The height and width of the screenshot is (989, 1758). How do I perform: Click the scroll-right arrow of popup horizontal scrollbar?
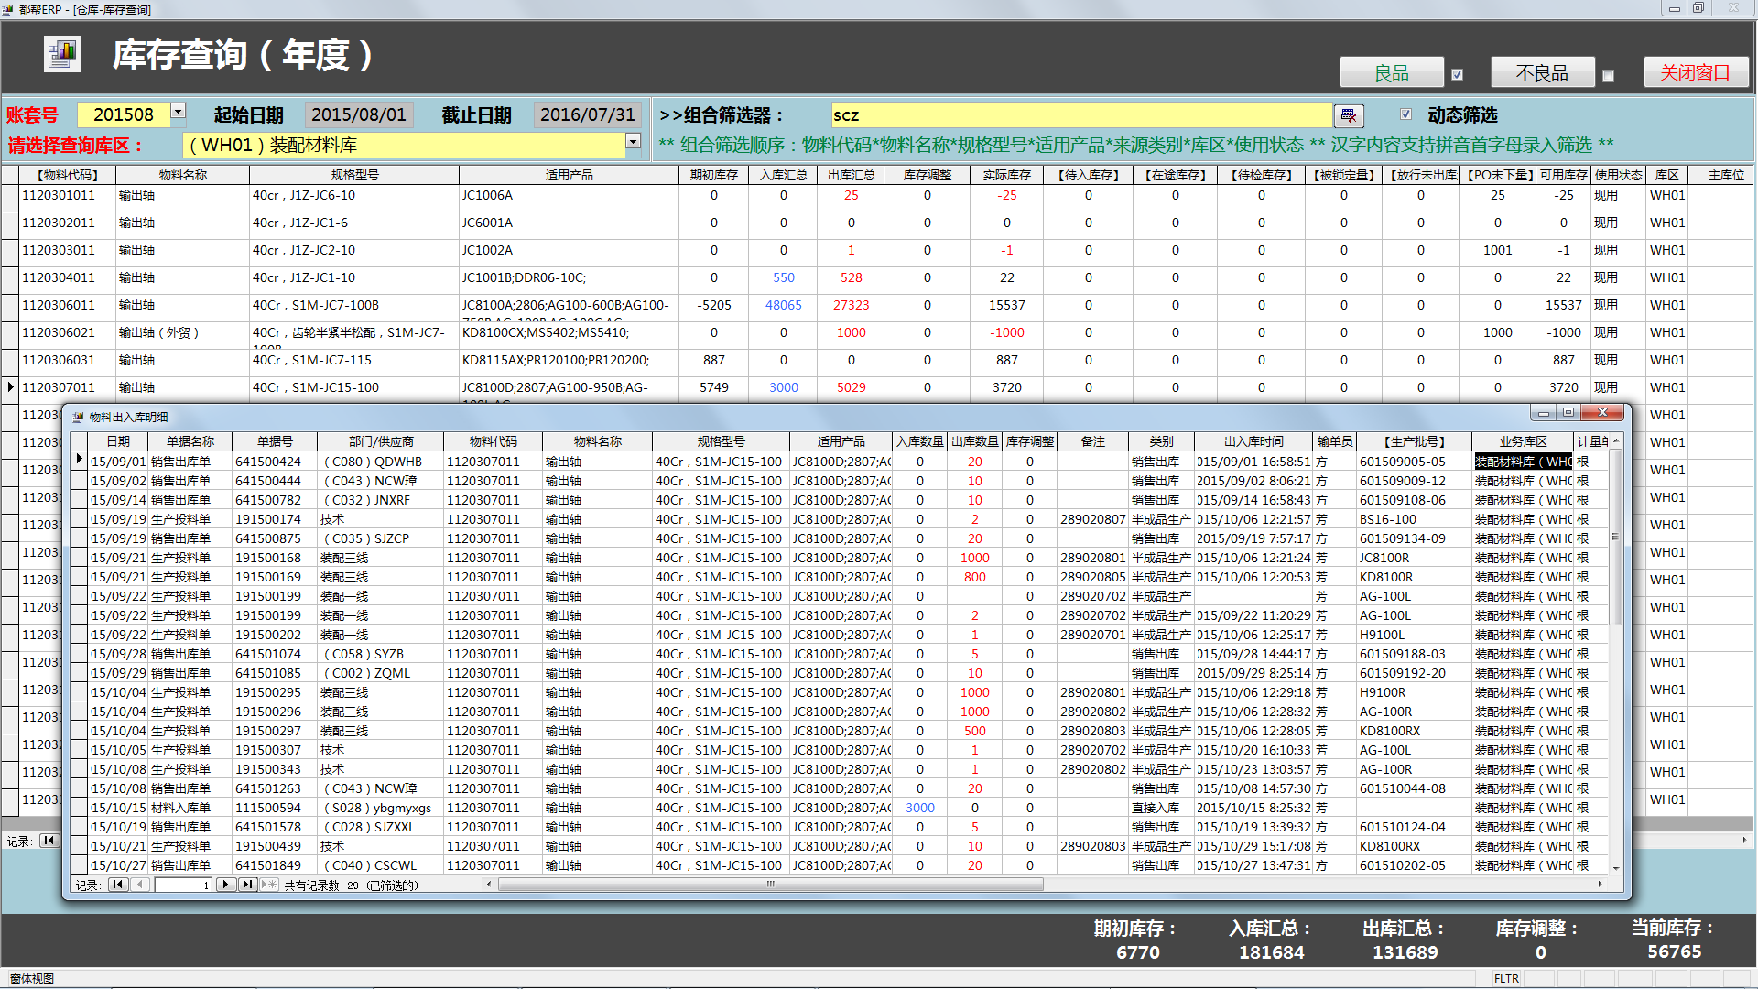click(1600, 885)
